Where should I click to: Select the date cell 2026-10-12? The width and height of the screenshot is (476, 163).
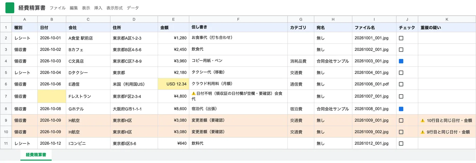[52, 143]
